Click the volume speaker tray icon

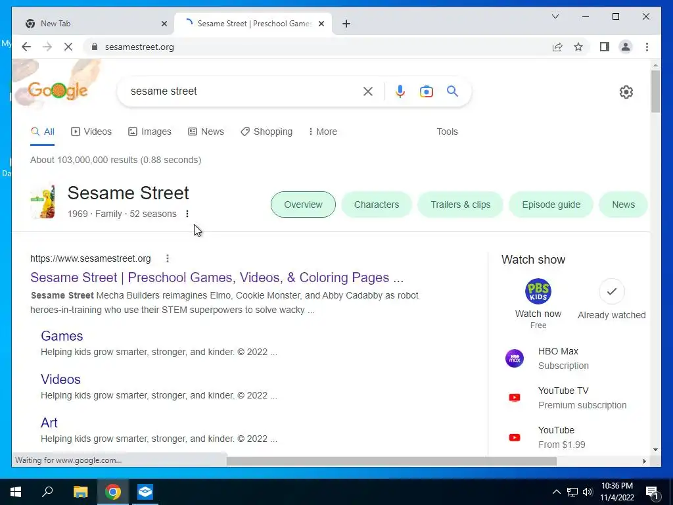pyautogui.click(x=588, y=492)
